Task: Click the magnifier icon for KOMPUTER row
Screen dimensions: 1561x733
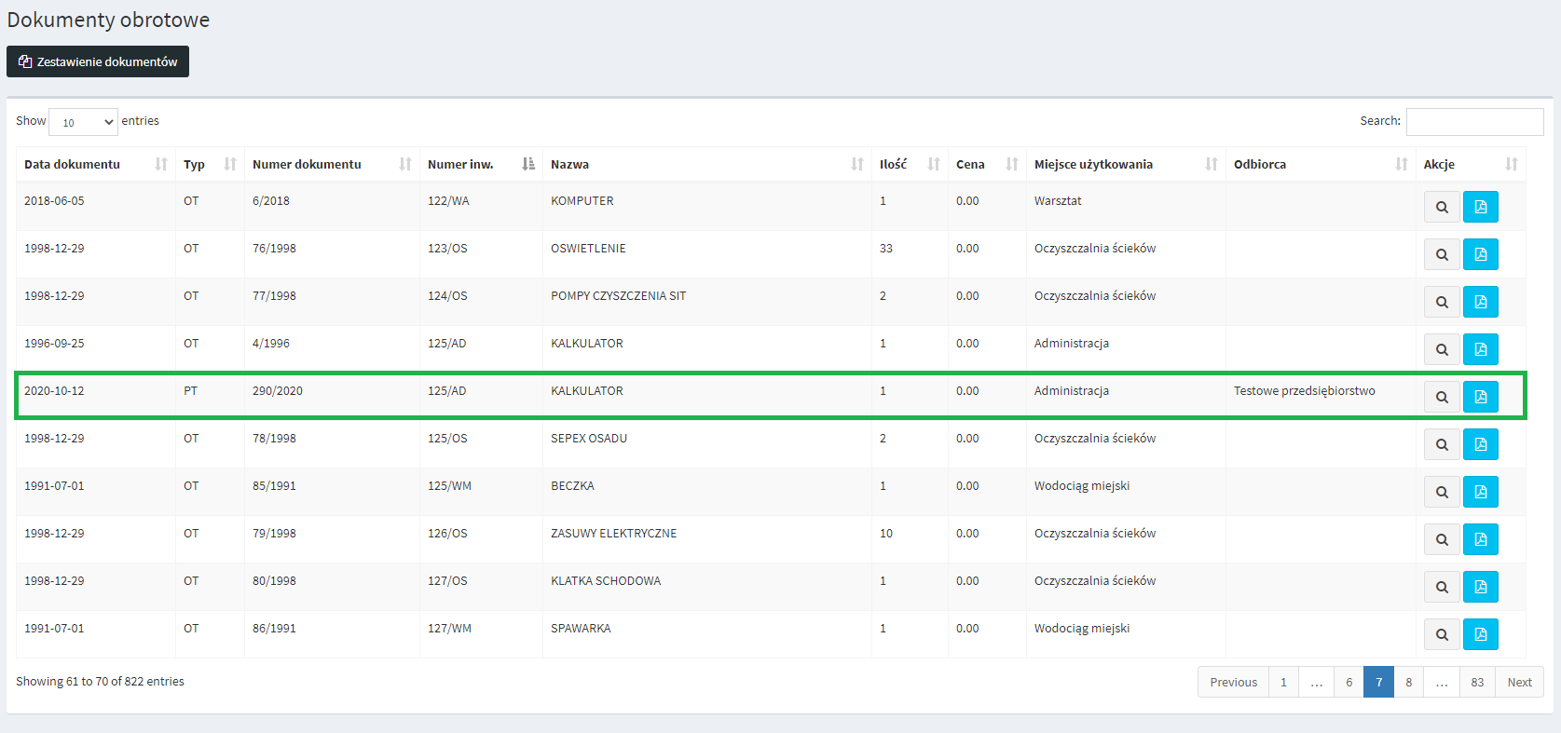Action: (x=1441, y=207)
